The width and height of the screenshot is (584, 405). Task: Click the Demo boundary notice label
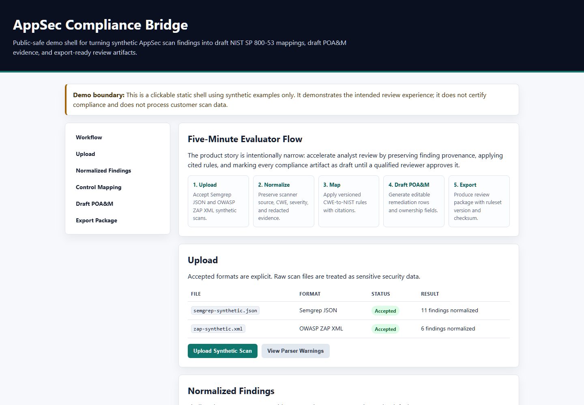pos(99,95)
